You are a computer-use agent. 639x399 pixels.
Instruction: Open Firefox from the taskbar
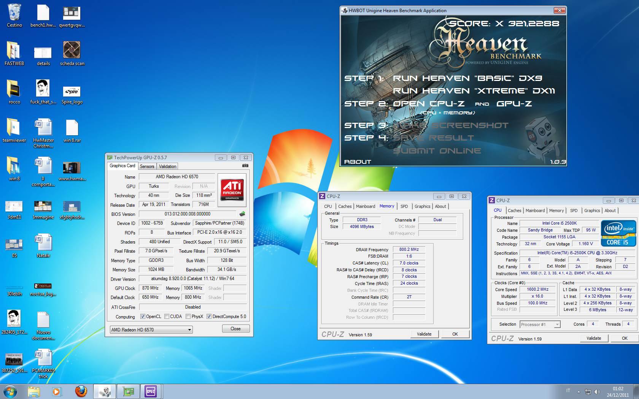click(x=81, y=391)
